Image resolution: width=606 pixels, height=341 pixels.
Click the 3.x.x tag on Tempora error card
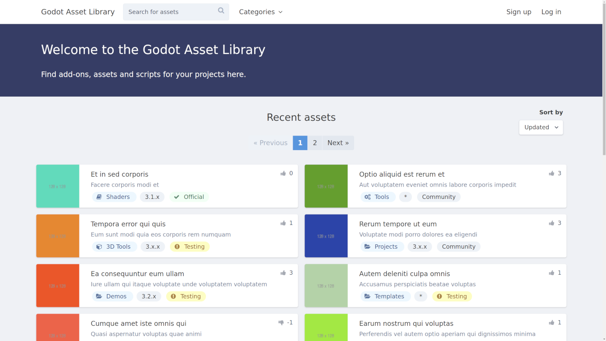point(153,247)
